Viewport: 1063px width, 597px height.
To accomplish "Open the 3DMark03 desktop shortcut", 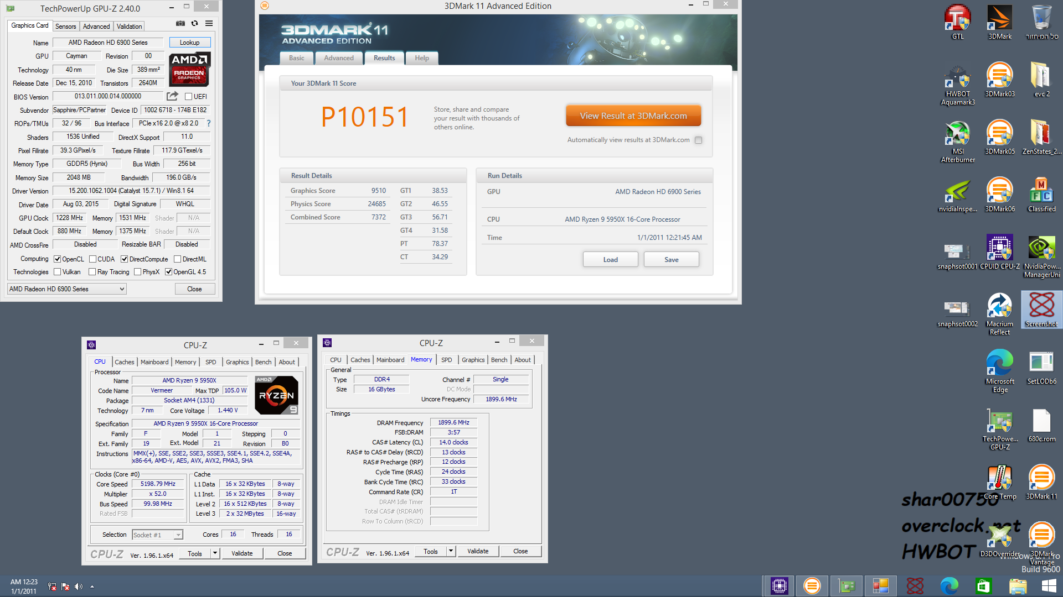I will (x=1000, y=80).
